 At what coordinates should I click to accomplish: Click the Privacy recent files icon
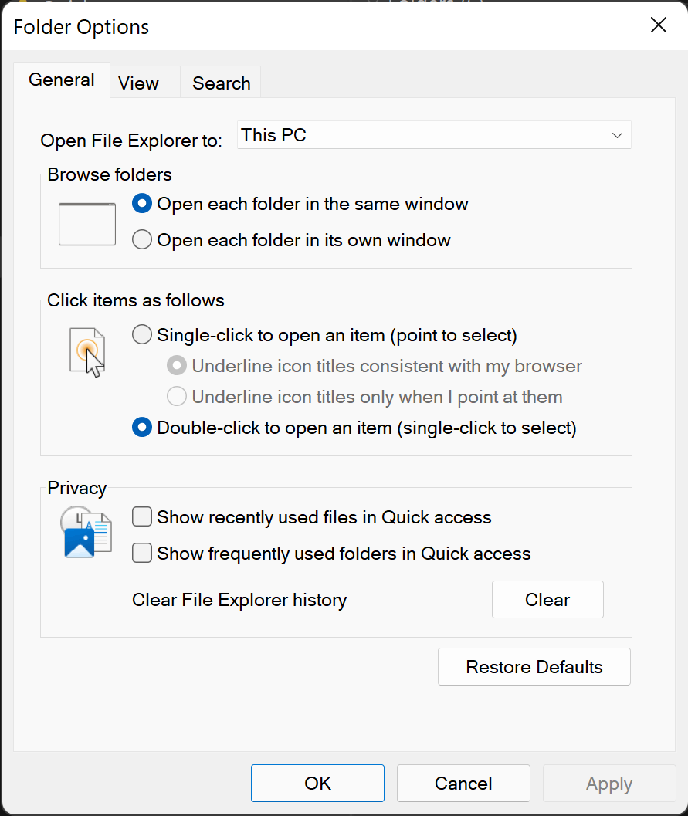(x=86, y=532)
